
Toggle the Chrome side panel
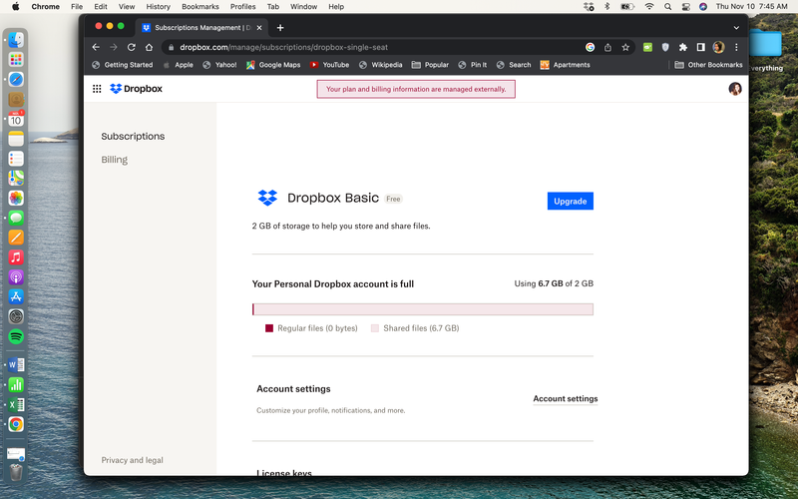(701, 47)
